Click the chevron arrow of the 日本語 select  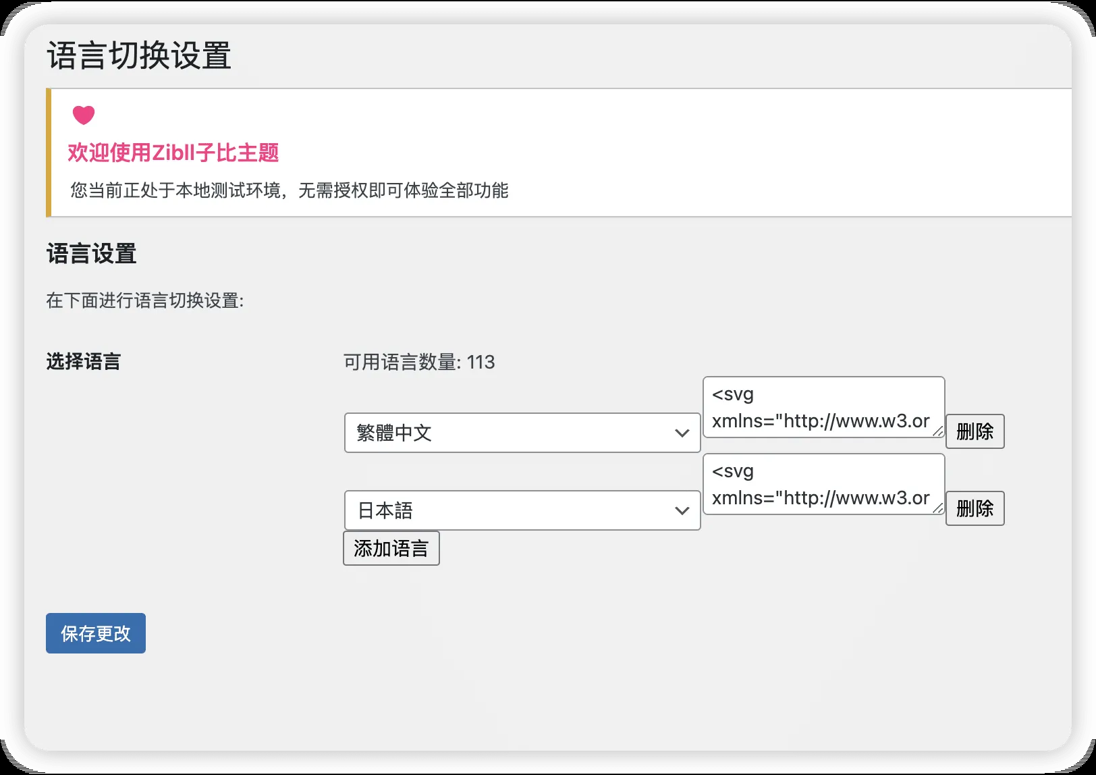click(x=682, y=511)
